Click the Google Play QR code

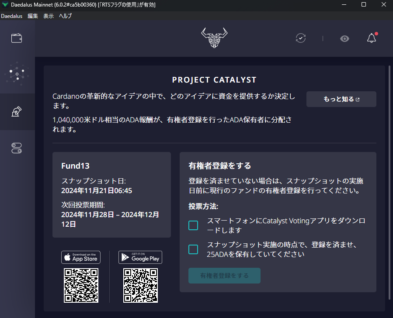(140, 286)
